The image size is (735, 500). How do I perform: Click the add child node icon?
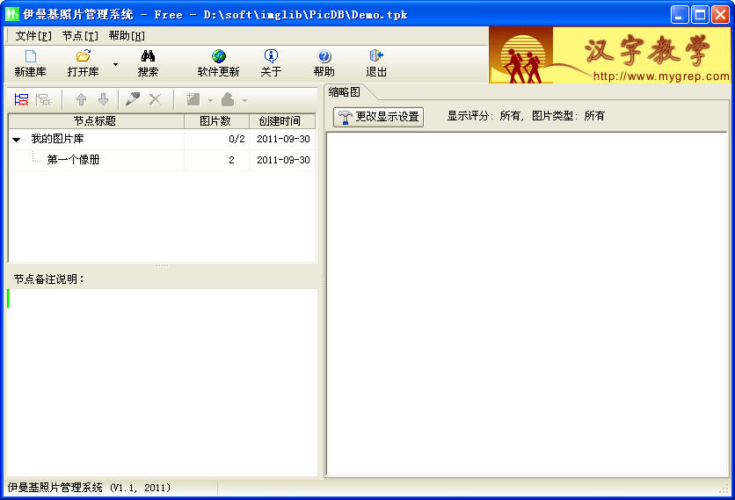[43, 99]
